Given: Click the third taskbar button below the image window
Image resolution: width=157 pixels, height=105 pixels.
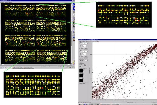Looking at the screenshot, I should 29,68.
